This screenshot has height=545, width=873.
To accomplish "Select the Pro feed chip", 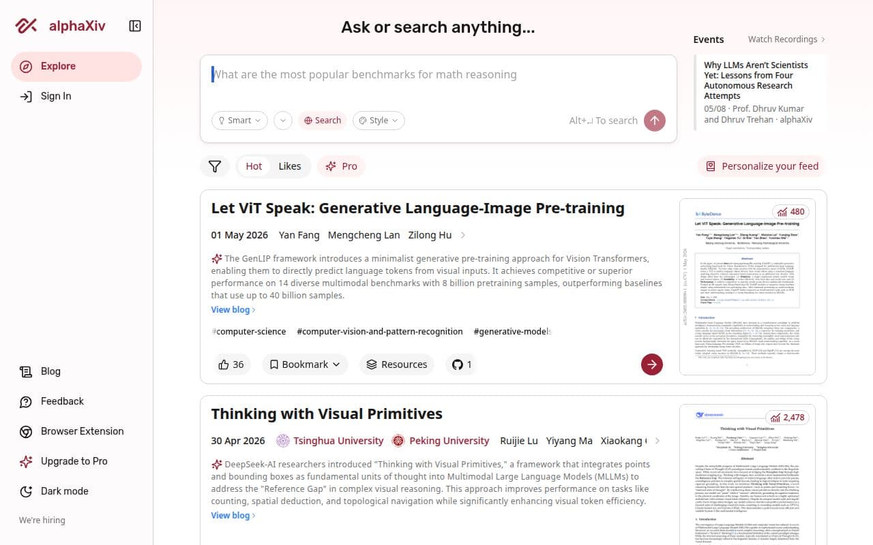I will [x=341, y=166].
